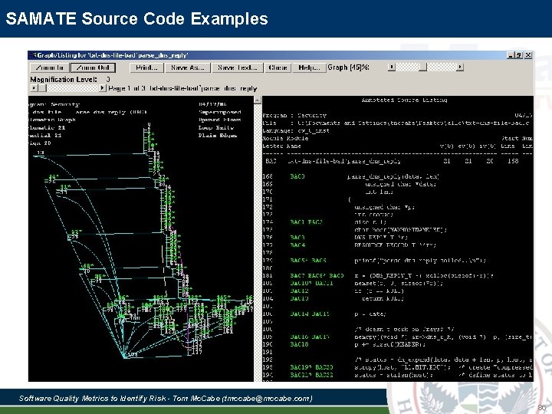Click the Zoom Out button
Screen dimensions: 552x414
tap(93, 67)
